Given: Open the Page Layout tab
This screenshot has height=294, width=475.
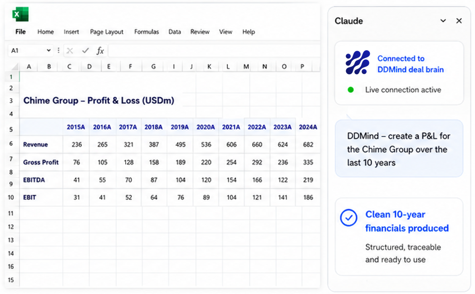Looking at the screenshot, I should 107,32.
